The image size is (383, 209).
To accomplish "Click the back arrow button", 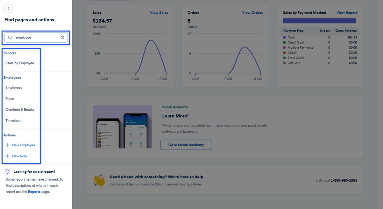I will (9, 9).
